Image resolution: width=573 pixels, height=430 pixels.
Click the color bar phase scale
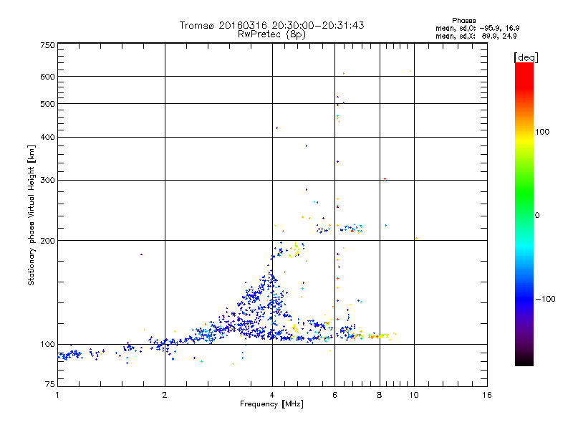524,214
